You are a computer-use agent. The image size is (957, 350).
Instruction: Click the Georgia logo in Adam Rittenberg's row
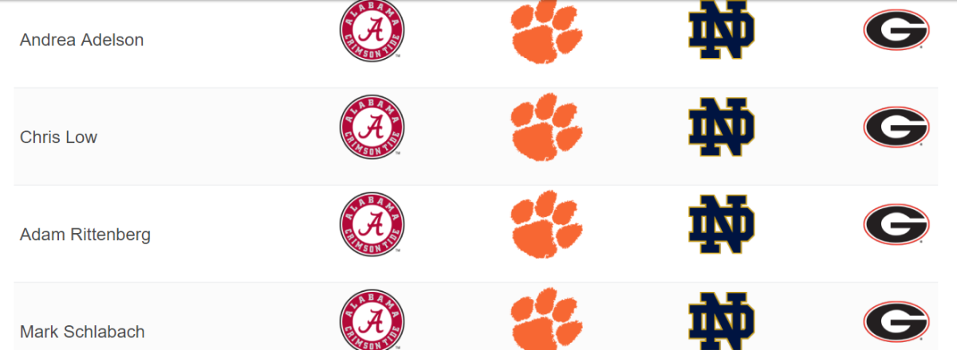click(896, 224)
